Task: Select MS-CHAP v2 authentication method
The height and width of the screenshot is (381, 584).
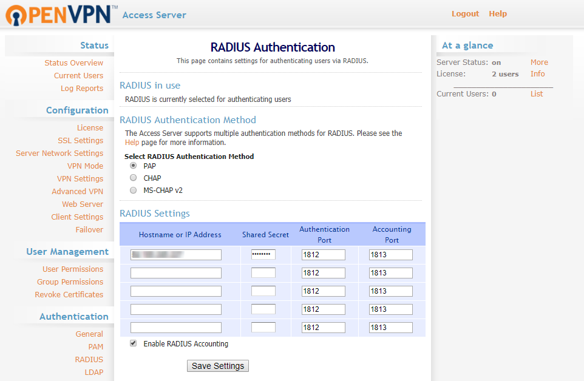Action: pyautogui.click(x=133, y=189)
